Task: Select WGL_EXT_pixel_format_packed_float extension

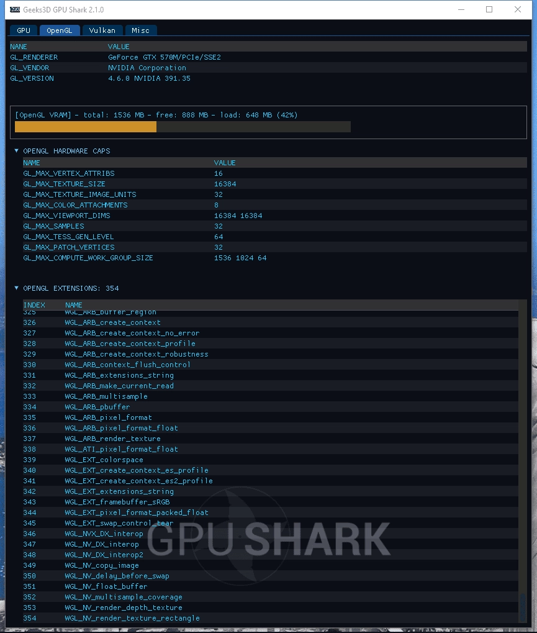Action: click(x=270, y=512)
